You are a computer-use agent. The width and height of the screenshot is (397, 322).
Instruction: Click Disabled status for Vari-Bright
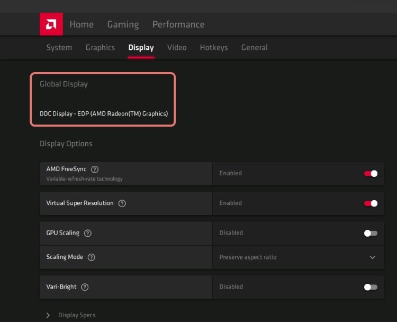click(231, 287)
